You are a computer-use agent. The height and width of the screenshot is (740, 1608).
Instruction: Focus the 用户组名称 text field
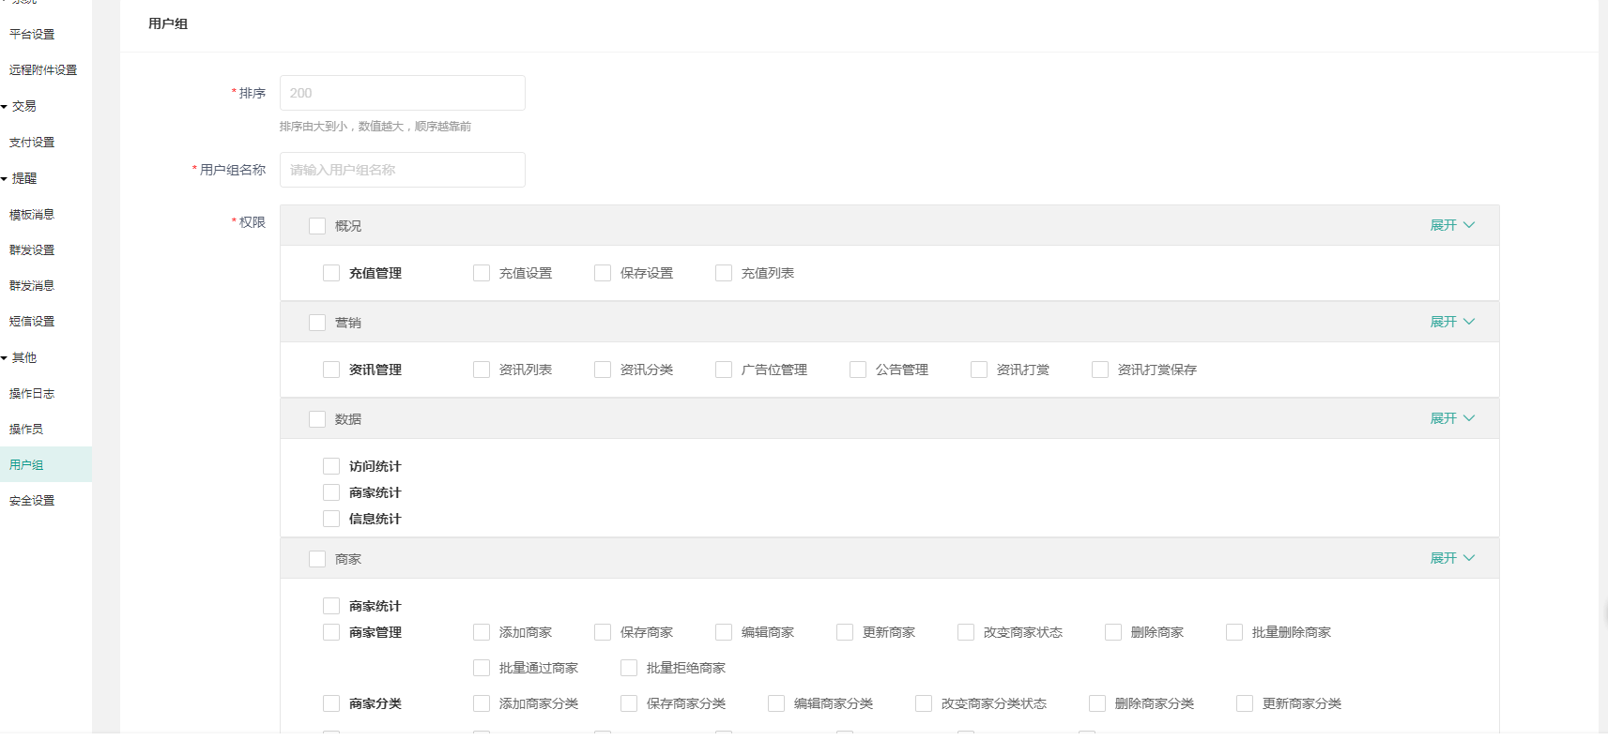(x=402, y=170)
